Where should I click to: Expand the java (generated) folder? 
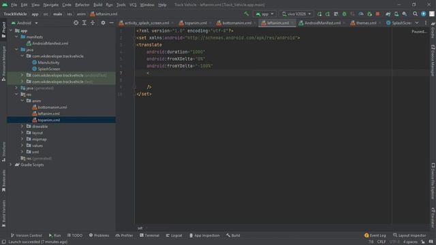(x=16, y=88)
